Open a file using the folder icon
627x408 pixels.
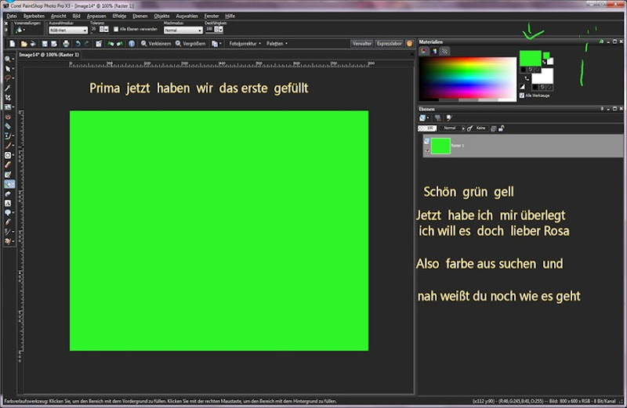tap(24, 44)
